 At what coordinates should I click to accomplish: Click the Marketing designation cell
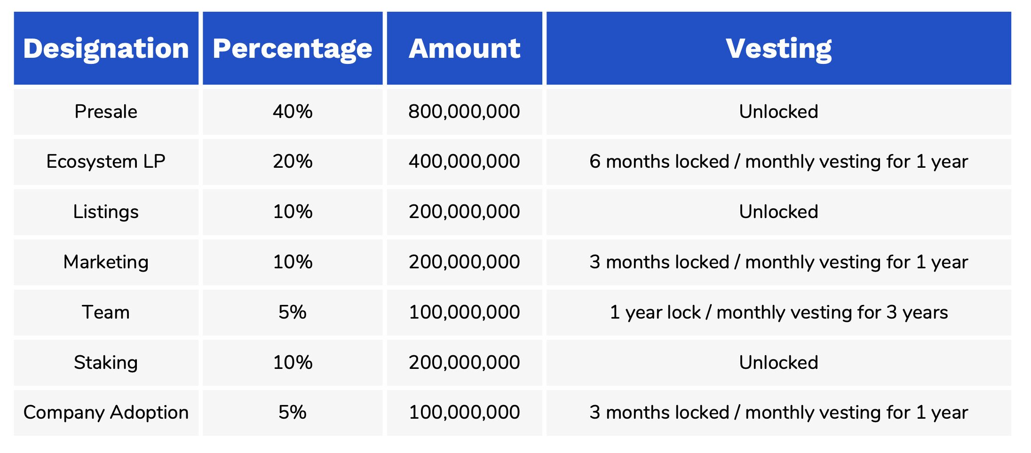point(106,262)
